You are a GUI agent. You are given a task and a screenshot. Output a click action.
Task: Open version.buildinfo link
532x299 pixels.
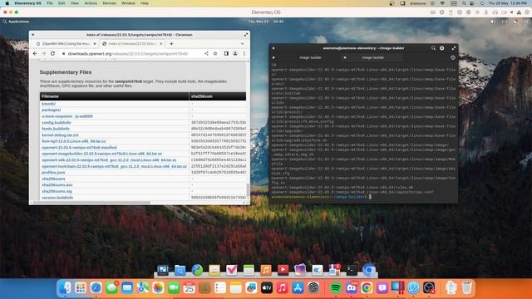click(57, 198)
